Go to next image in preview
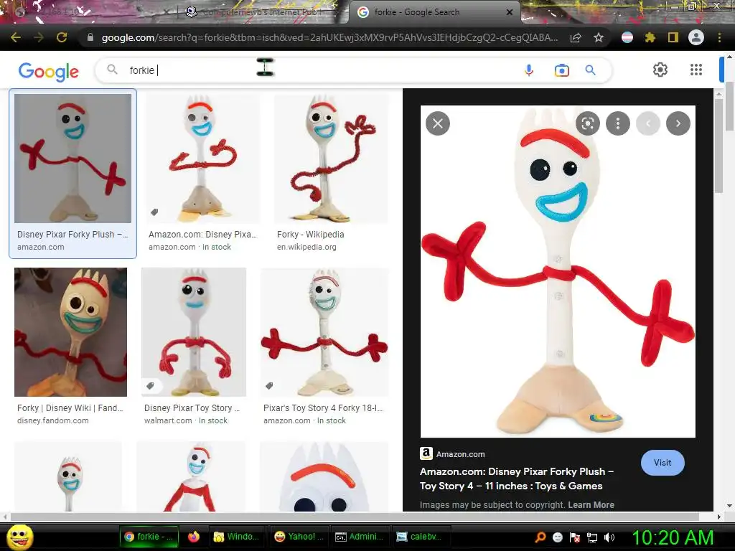 coord(678,123)
